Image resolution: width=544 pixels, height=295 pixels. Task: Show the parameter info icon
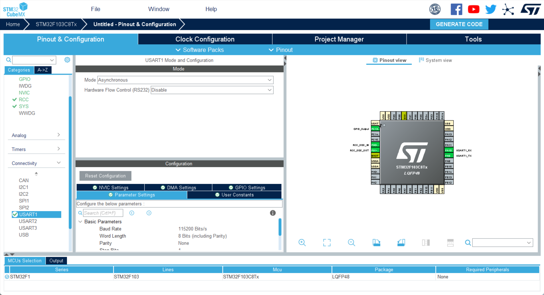[x=273, y=213]
